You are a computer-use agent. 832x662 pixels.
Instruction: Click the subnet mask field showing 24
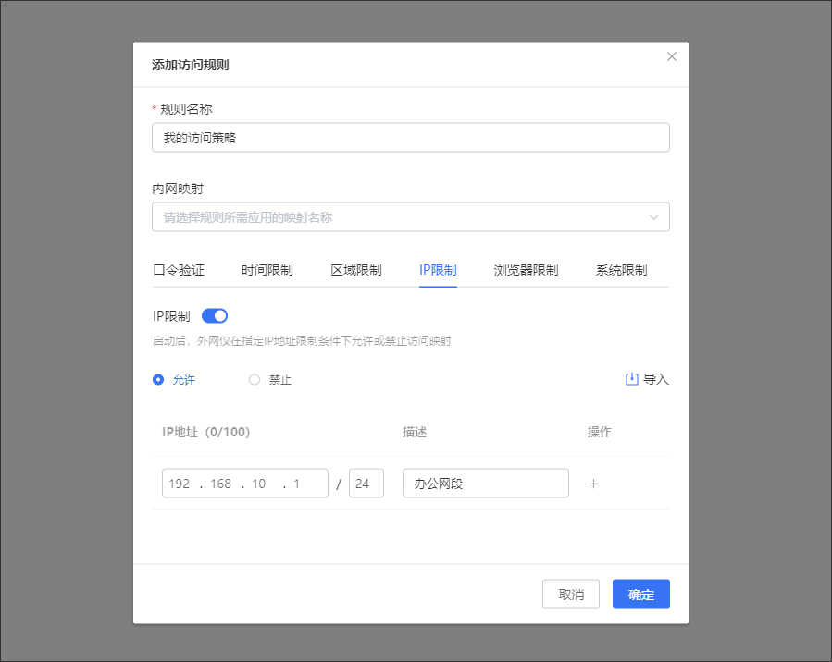click(x=366, y=484)
